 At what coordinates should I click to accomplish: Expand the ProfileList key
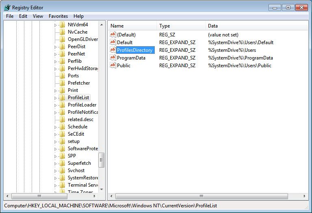point(55,98)
